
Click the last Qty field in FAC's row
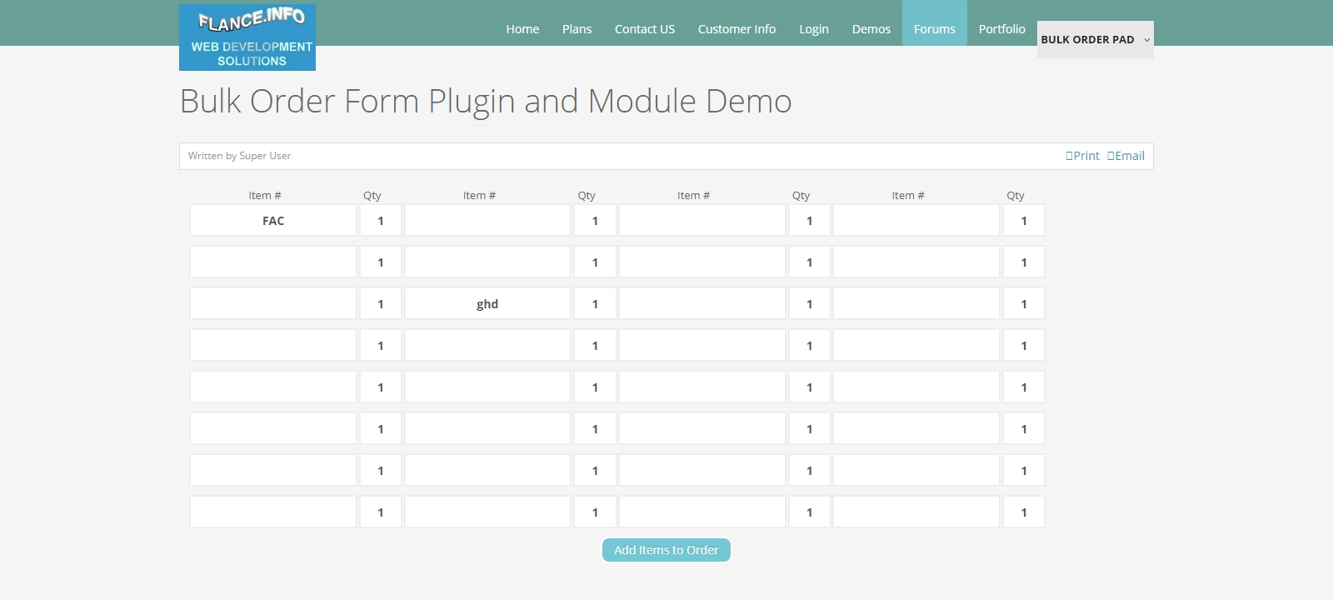pos(1024,221)
